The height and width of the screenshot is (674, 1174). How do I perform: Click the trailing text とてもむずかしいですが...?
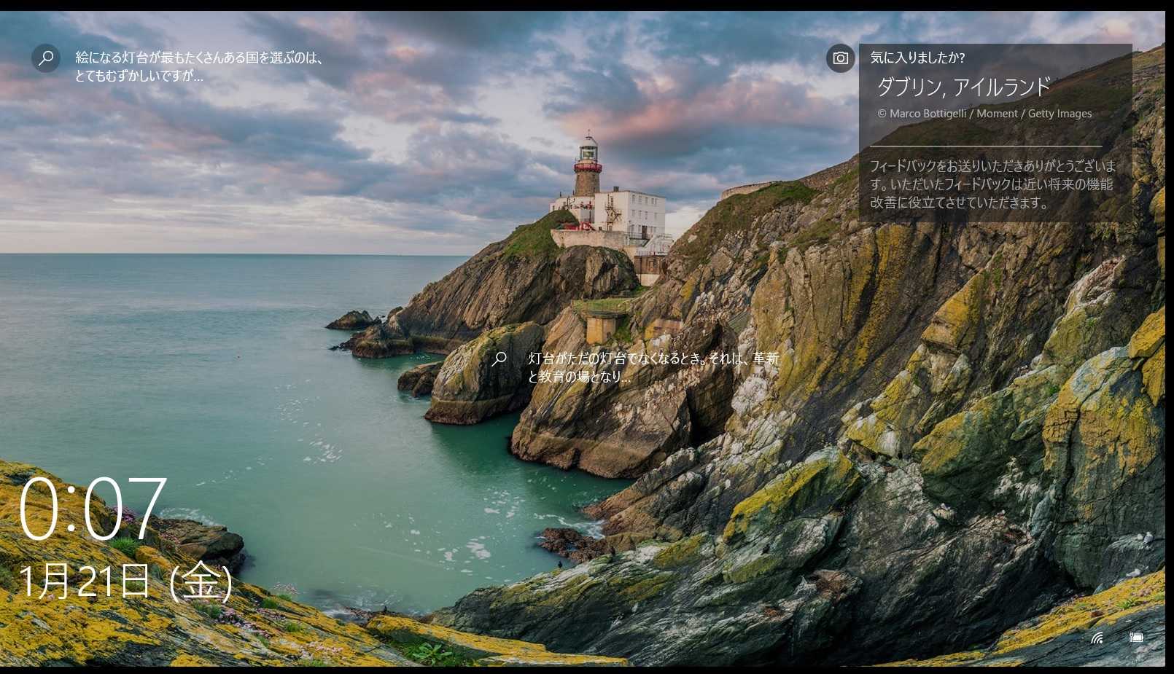click(x=139, y=76)
